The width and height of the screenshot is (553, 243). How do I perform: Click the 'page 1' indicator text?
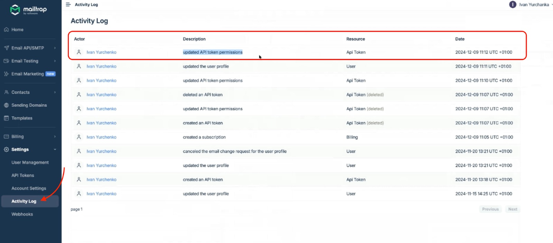pos(76,209)
